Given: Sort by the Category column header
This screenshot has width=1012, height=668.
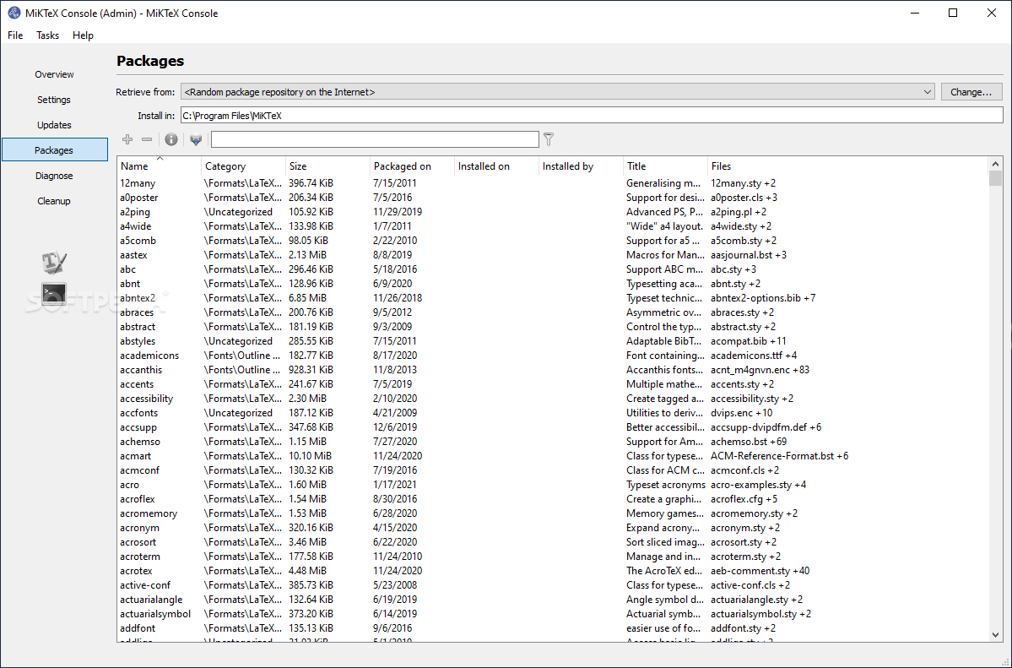Looking at the screenshot, I should coord(243,166).
